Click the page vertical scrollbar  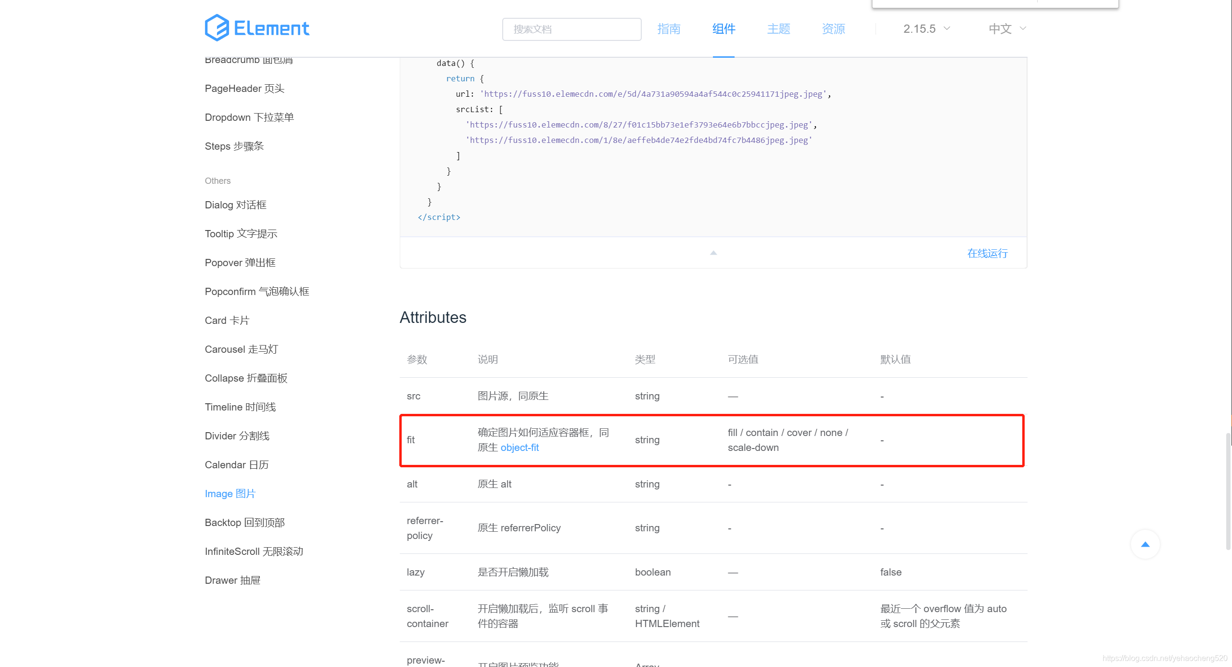click(1228, 491)
